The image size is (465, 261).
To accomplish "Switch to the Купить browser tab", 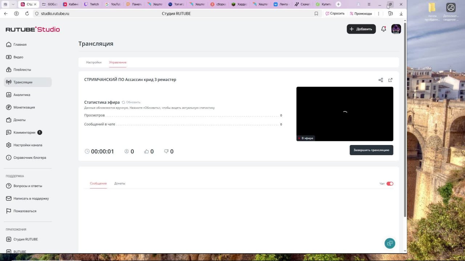I will point(323,4).
